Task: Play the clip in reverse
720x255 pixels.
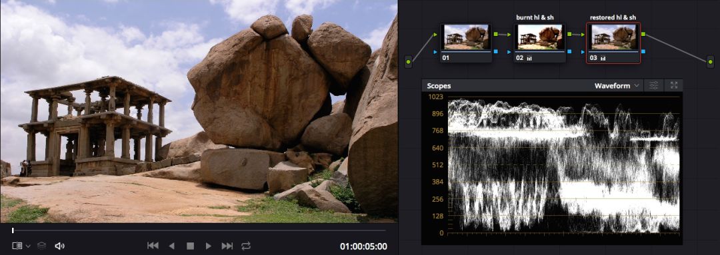Action: tap(172, 246)
